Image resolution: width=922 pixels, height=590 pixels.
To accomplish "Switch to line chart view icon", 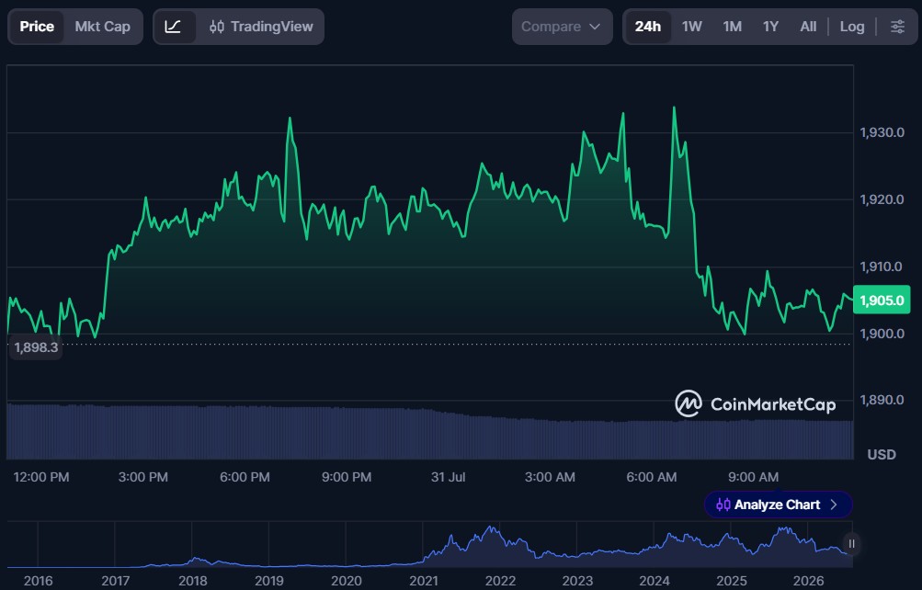I will click(x=173, y=27).
